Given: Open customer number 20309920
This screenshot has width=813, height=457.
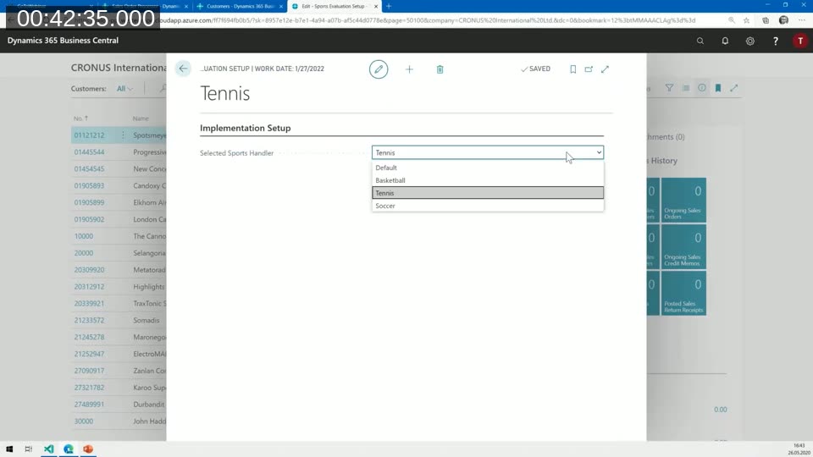Looking at the screenshot, I should click(x=89, y=269).
